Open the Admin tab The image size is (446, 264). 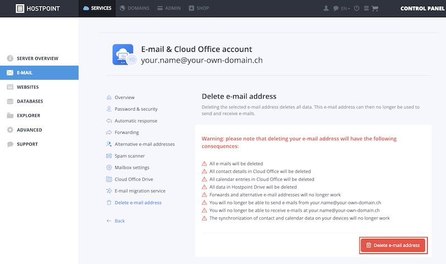coord(169,8)
